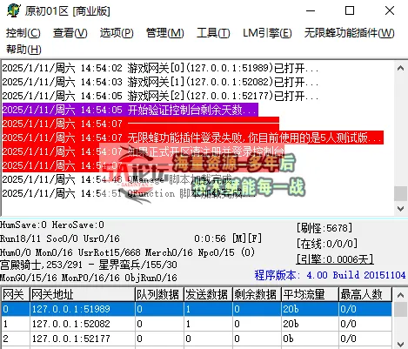Image resolution: width=408 pixels, height=349 pixels.
Task: Open the 管理(M) menu
Action: pyautogui.click(x=164, y=33)
